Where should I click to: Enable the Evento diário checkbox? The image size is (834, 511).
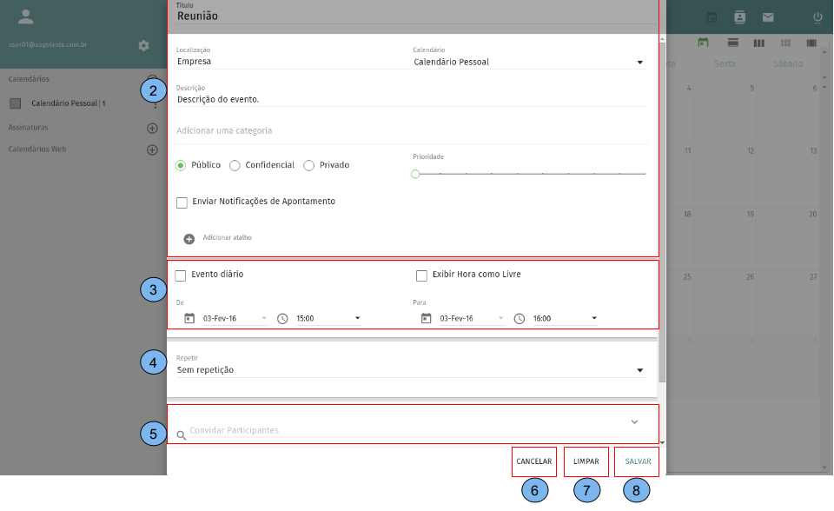(x=181, y=275)
